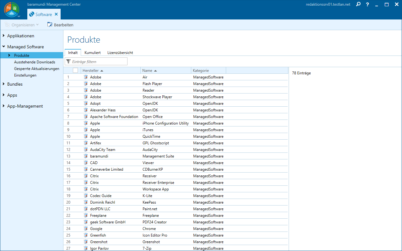Click the baramundi logo icon
The image size is (402, 251).
click(11, 9)
